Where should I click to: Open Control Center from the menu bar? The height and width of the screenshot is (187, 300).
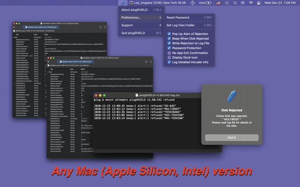pyautogui.click(x=259, y=3)
